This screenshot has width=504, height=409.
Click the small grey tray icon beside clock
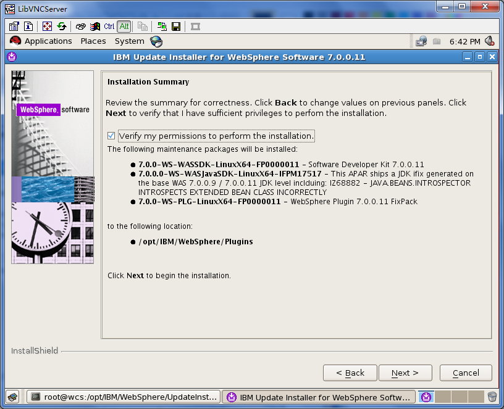point(437,41)
